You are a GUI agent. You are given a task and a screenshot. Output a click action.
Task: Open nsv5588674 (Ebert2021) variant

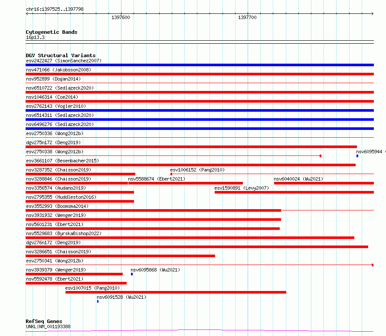157,179
